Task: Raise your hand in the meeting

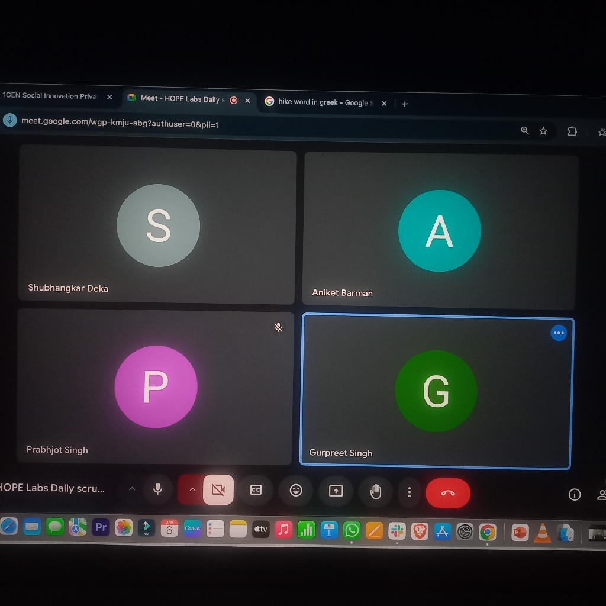Action: tap(376, 492)
